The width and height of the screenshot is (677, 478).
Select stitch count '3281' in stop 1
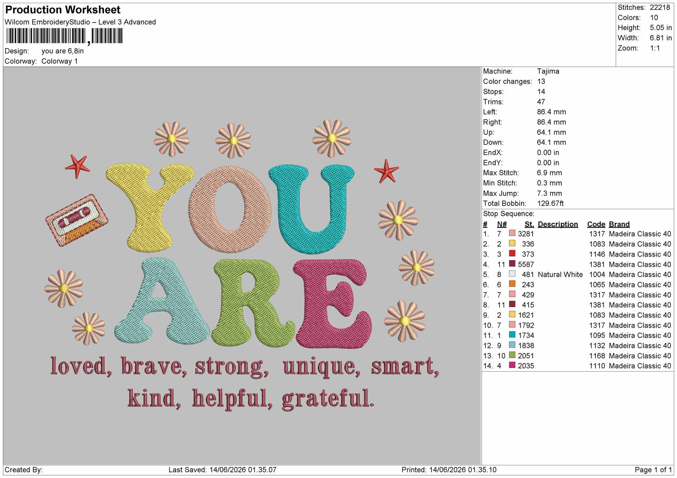point(526,234)
